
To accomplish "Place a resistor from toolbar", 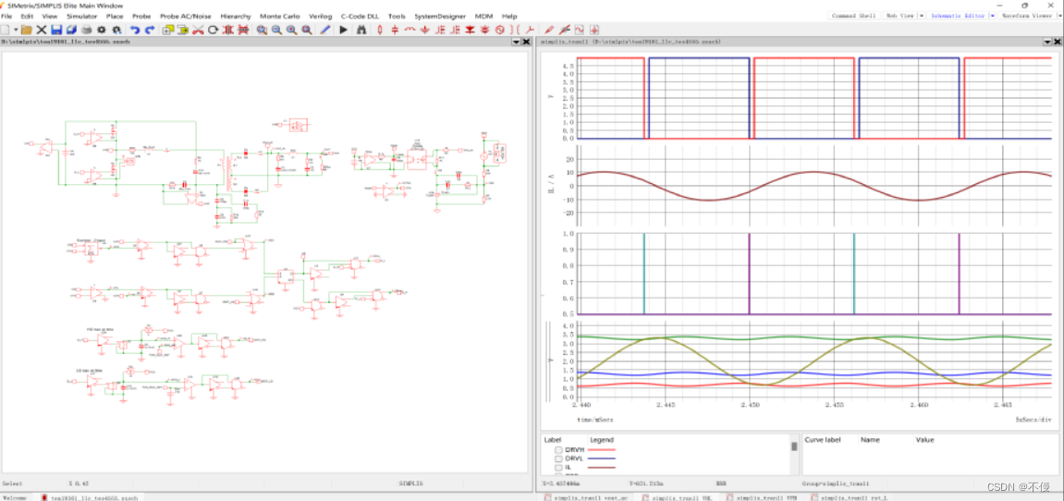I will coord(380,30).
